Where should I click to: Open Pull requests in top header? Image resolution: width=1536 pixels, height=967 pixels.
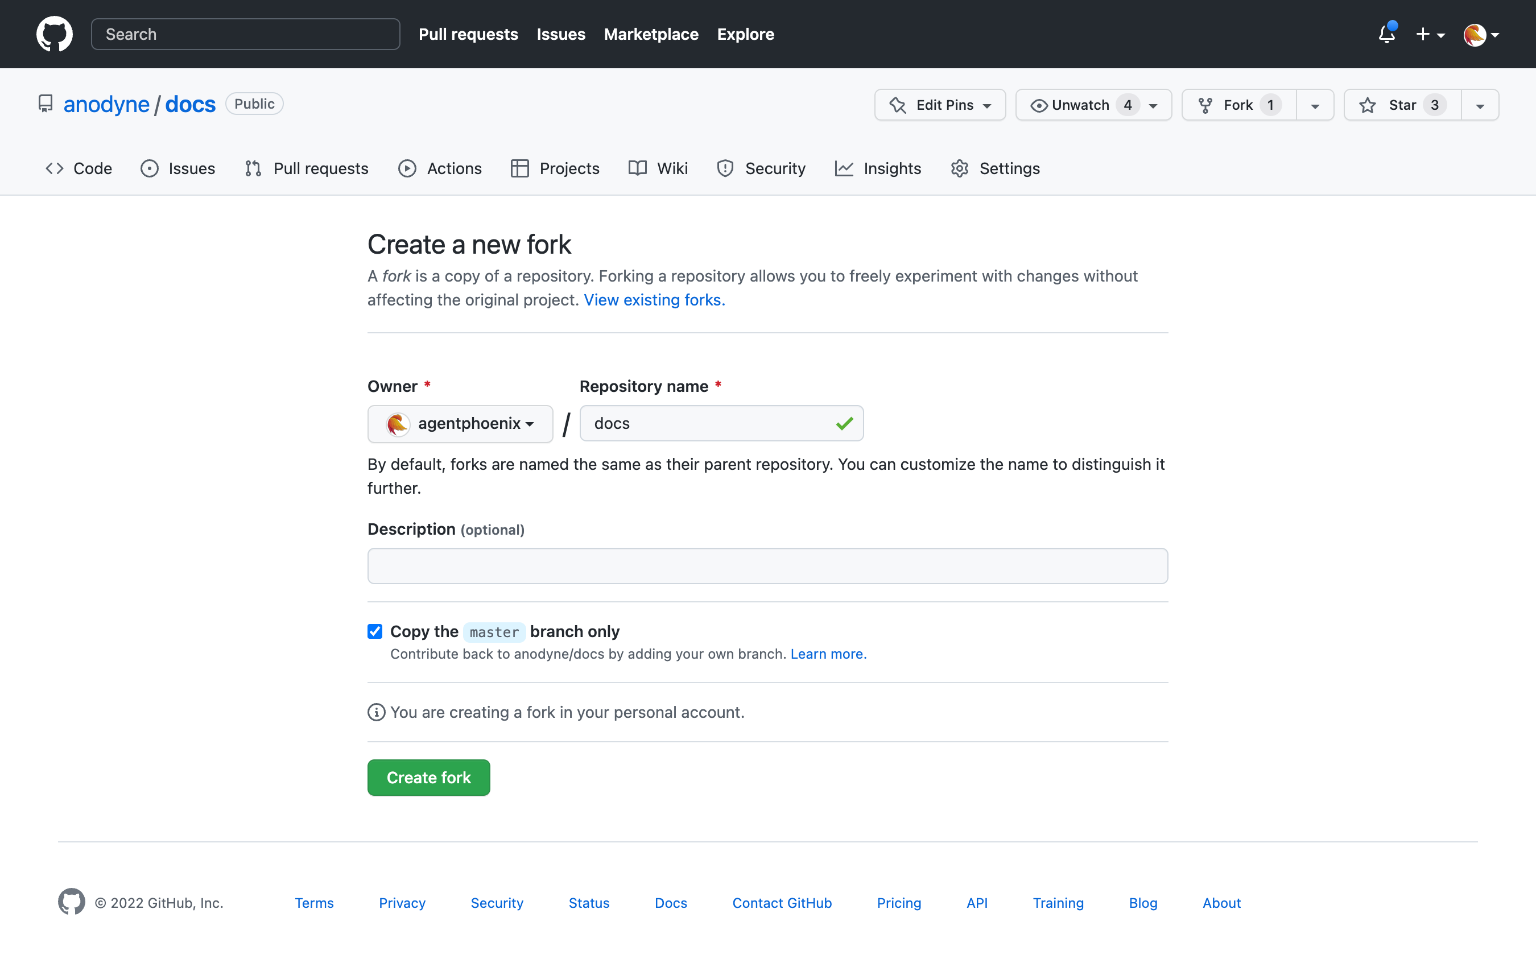(468, 35)
